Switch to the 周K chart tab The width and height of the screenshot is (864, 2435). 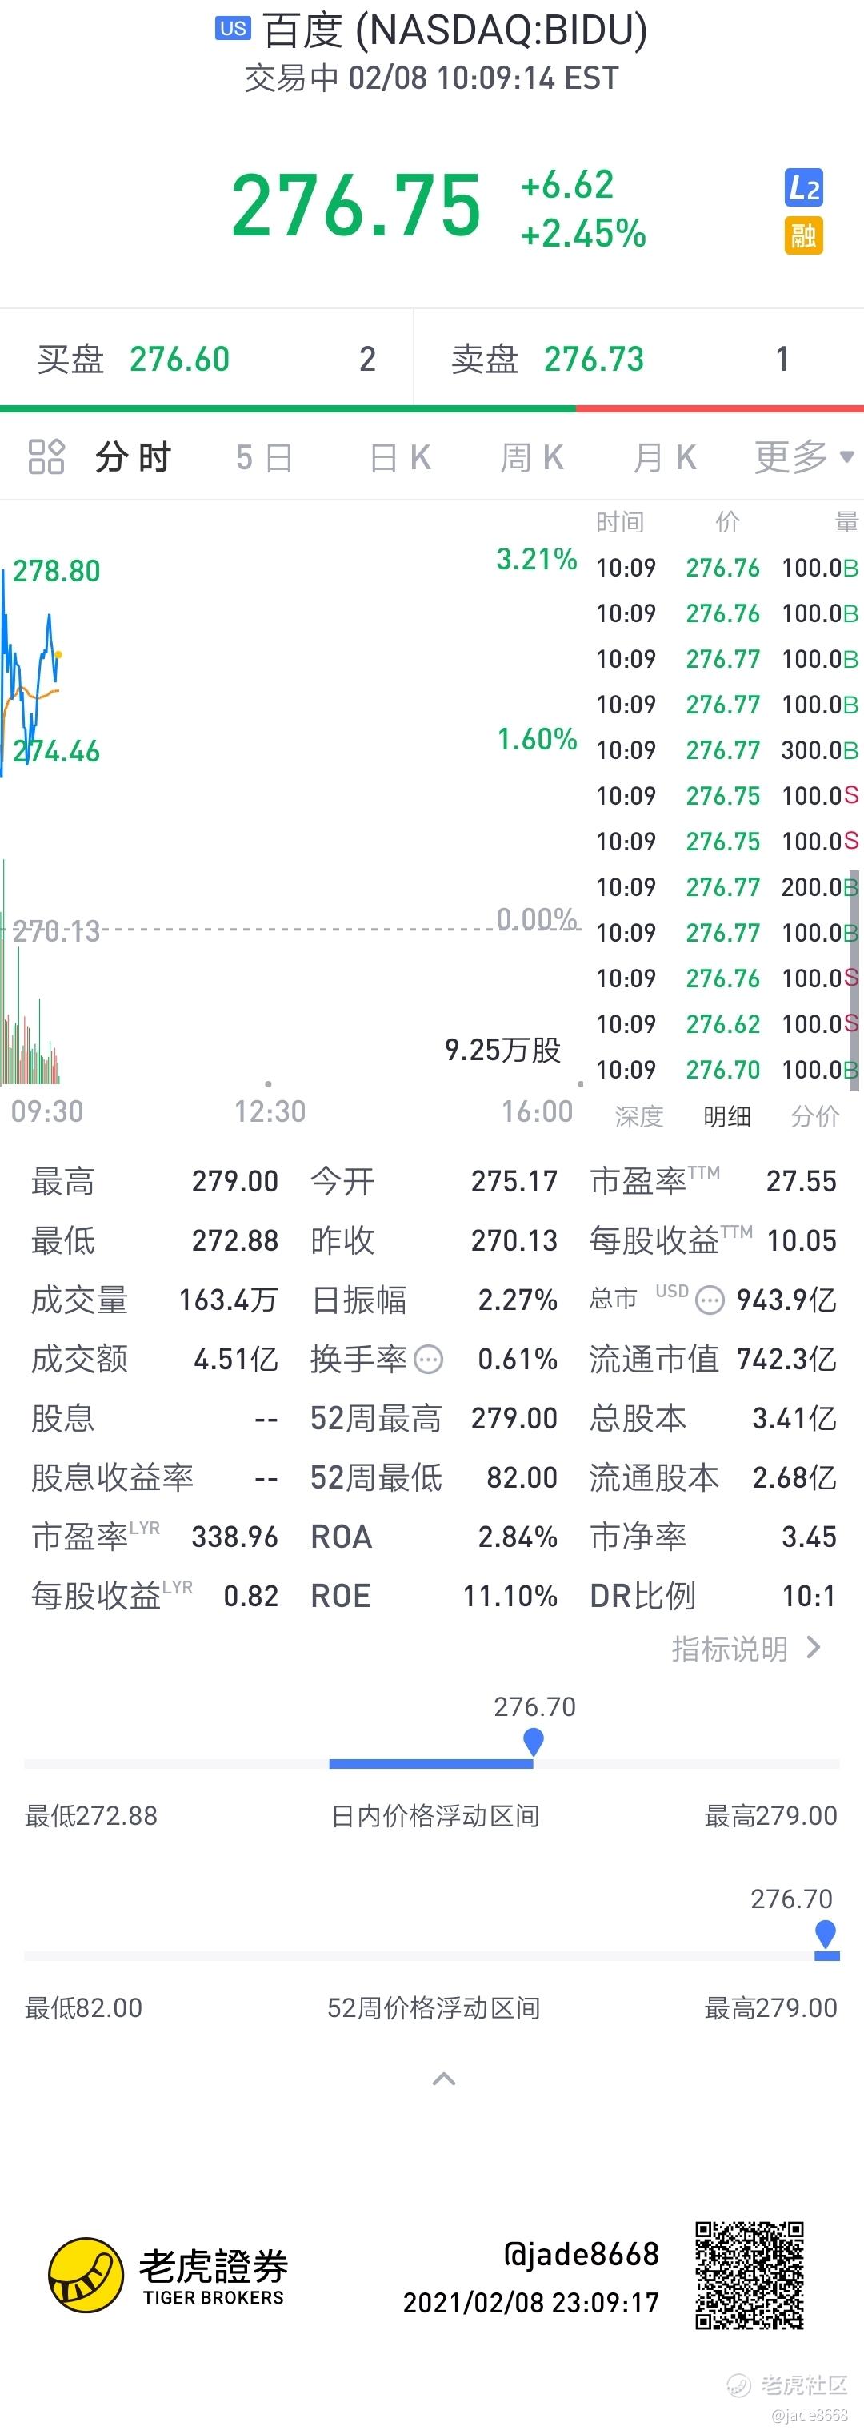[x=532, y=457]
